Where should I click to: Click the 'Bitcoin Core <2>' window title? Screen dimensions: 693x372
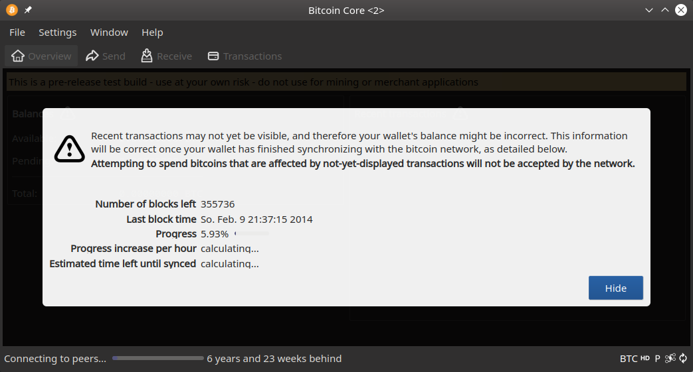tap(346, 10)
